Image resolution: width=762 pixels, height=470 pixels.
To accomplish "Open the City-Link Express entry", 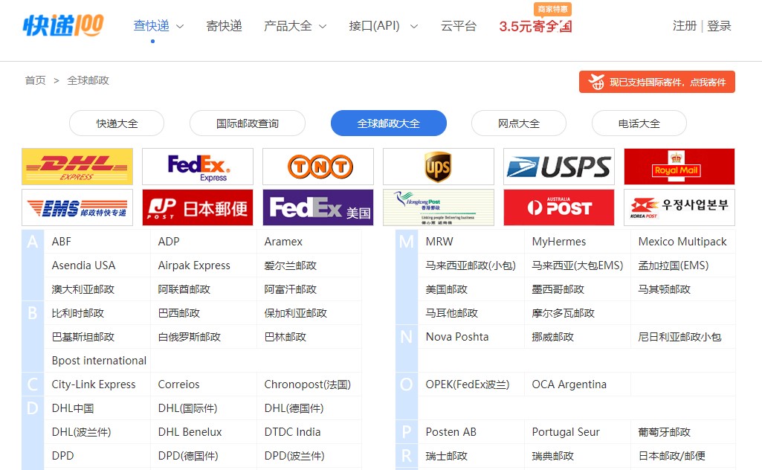I will click(x=94, y=384).
